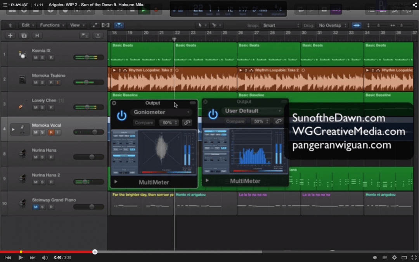Change the 50% view size in User Default window

(260, 121)
